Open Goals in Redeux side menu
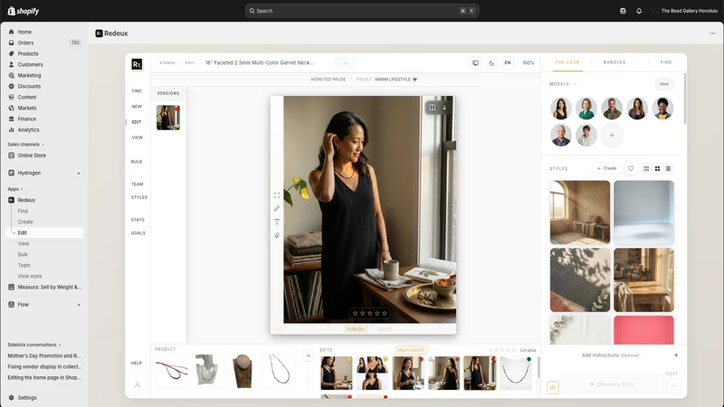 [138, 233]
